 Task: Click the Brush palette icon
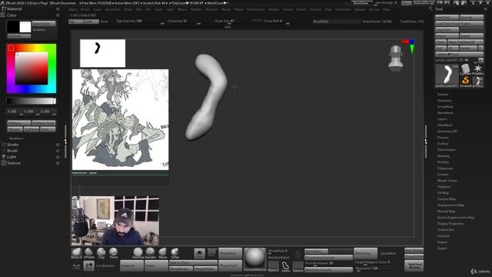[3, 151]
